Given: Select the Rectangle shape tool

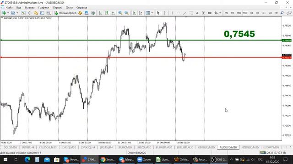Looking at the screenshot, I should tap(210, 13).
